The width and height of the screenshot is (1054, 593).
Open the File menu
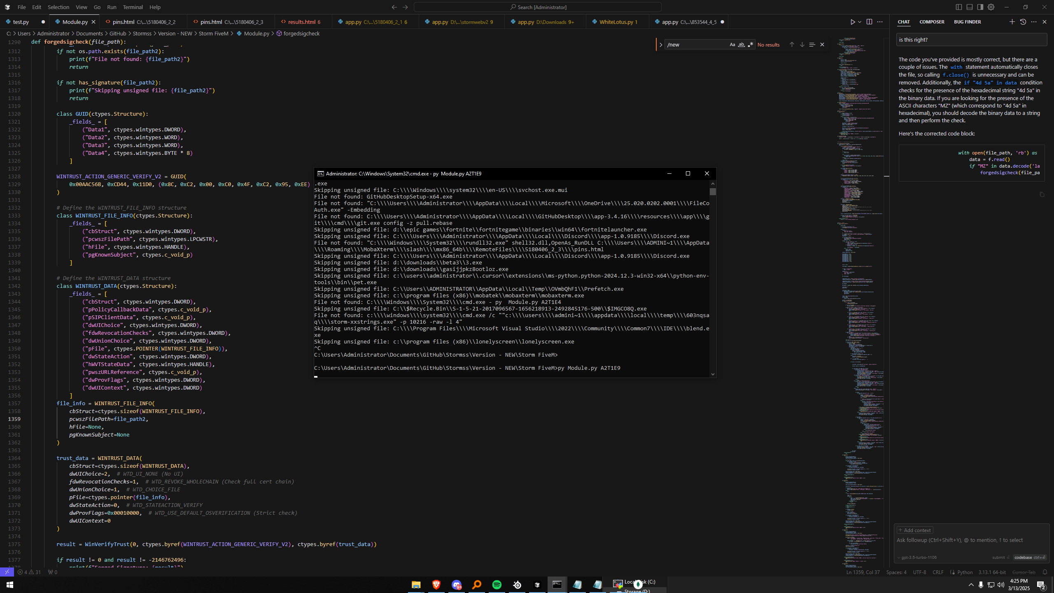21,7
